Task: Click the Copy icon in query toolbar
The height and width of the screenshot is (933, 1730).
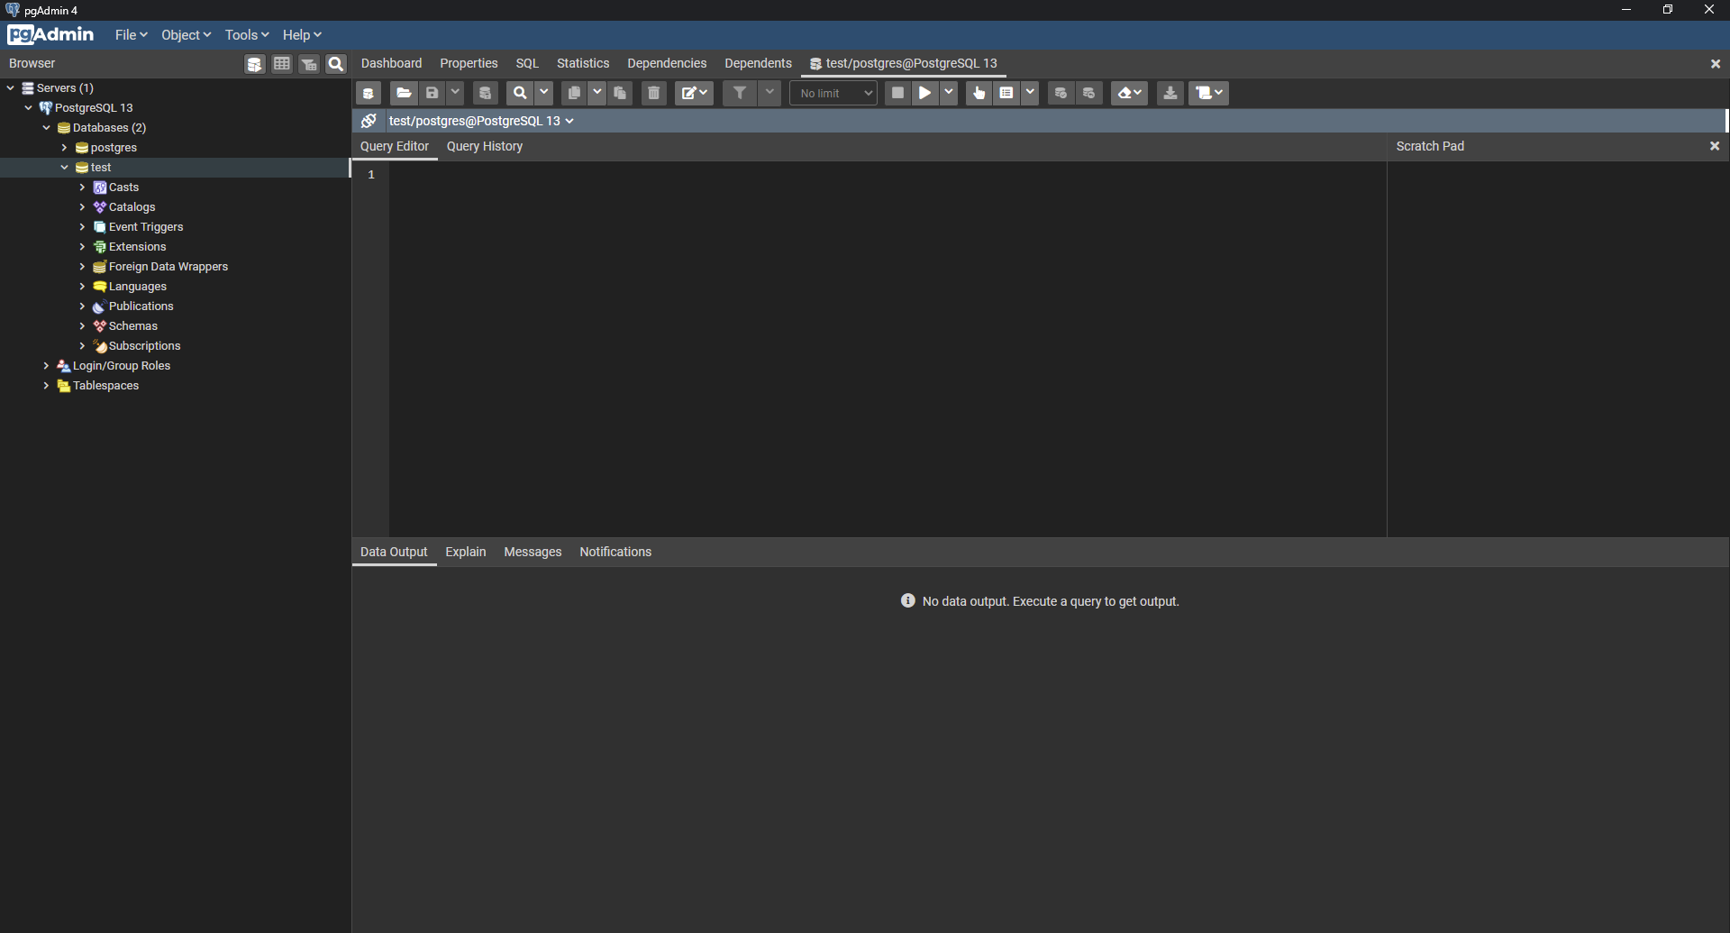Action: click(x=574, y=93)
